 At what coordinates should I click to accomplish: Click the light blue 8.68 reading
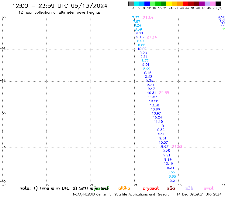pyautogui.click(x=172, y=176)
